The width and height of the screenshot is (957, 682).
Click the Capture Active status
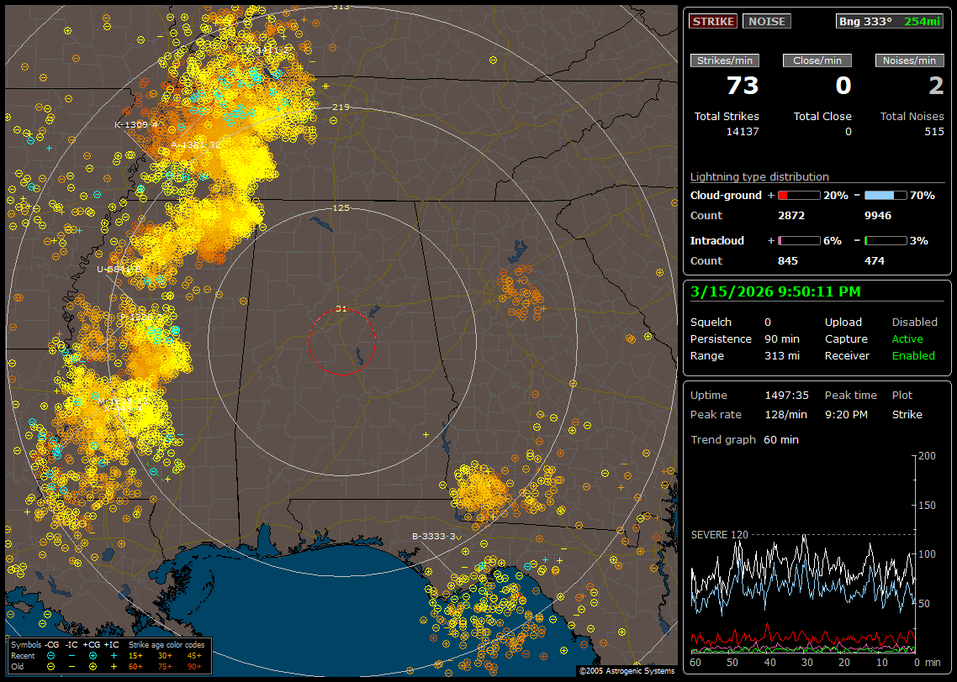[907, 338]
